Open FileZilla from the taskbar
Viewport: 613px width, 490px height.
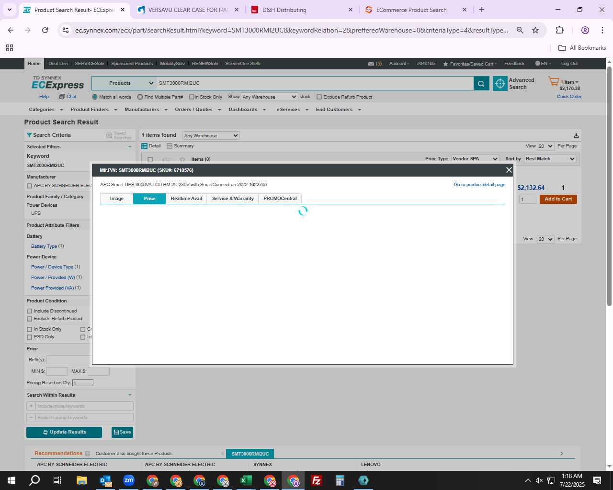317,480
